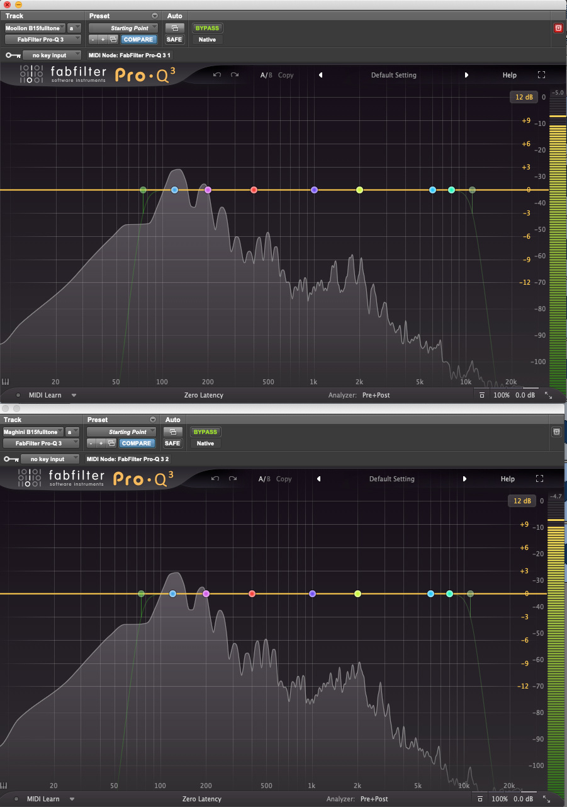The height and width of the screenshot is (807, 567).
Task: Select yellow 2k EQ band in Maghini window
Action: [x=357, y=593]
